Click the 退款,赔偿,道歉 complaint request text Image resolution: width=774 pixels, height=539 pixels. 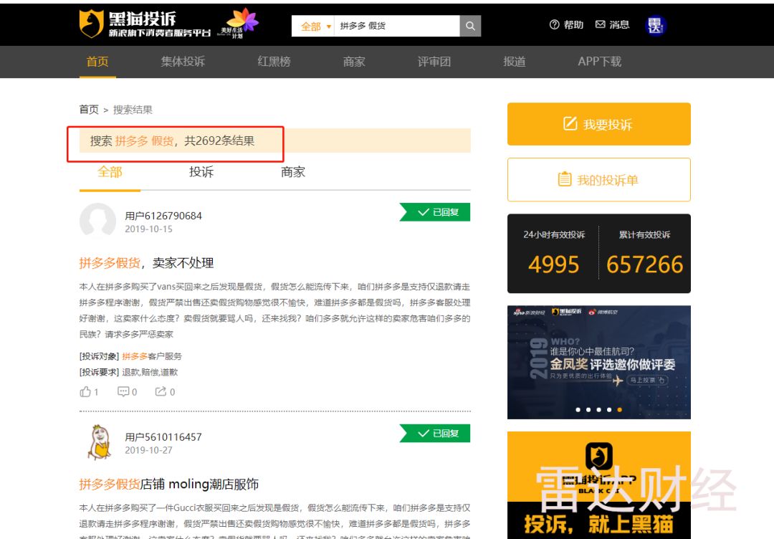coord(150,372)
